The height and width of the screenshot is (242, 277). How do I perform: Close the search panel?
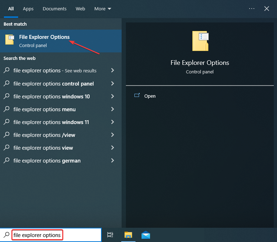(x=267, y=9)
